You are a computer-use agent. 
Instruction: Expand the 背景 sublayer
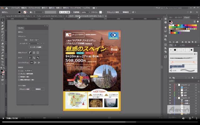(x=179, y=95)
